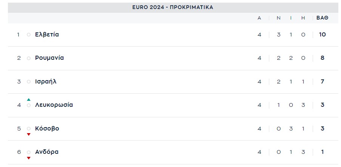This screenshot has height=167, width=341.
Task: Click the circle icon beside Ισραήλ
Action: coord(29,82)
